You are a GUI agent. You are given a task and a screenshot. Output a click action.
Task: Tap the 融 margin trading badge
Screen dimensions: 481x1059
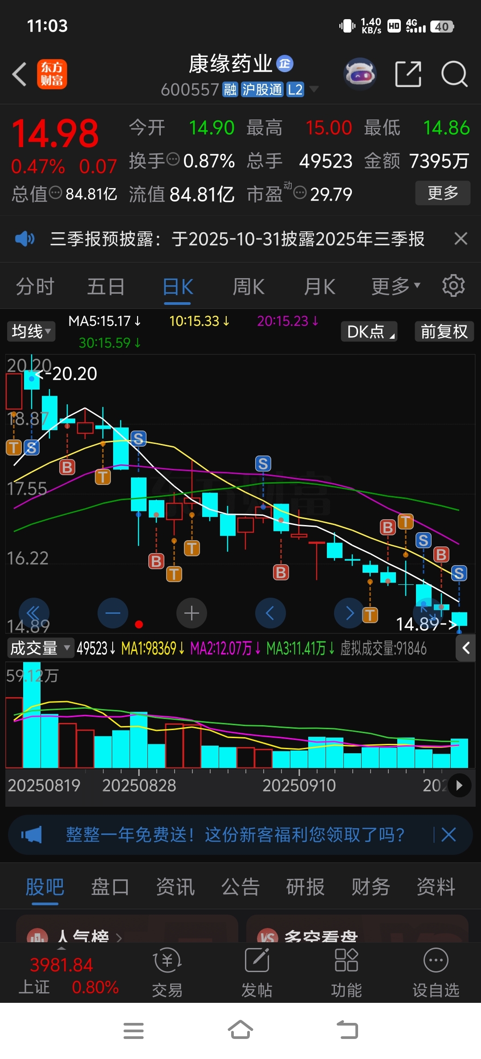point(230,90)
